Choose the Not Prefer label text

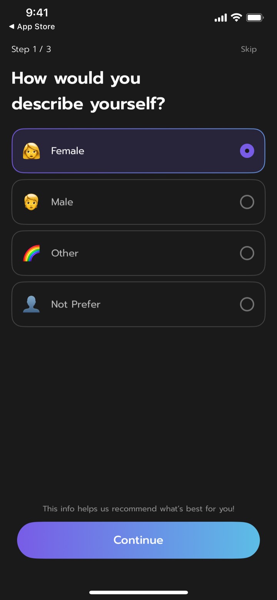(76, 304)
